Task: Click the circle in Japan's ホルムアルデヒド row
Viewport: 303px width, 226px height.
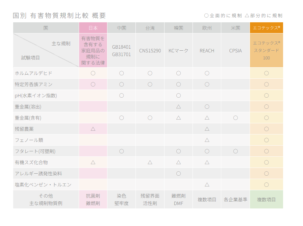Action: coord(93,73)
